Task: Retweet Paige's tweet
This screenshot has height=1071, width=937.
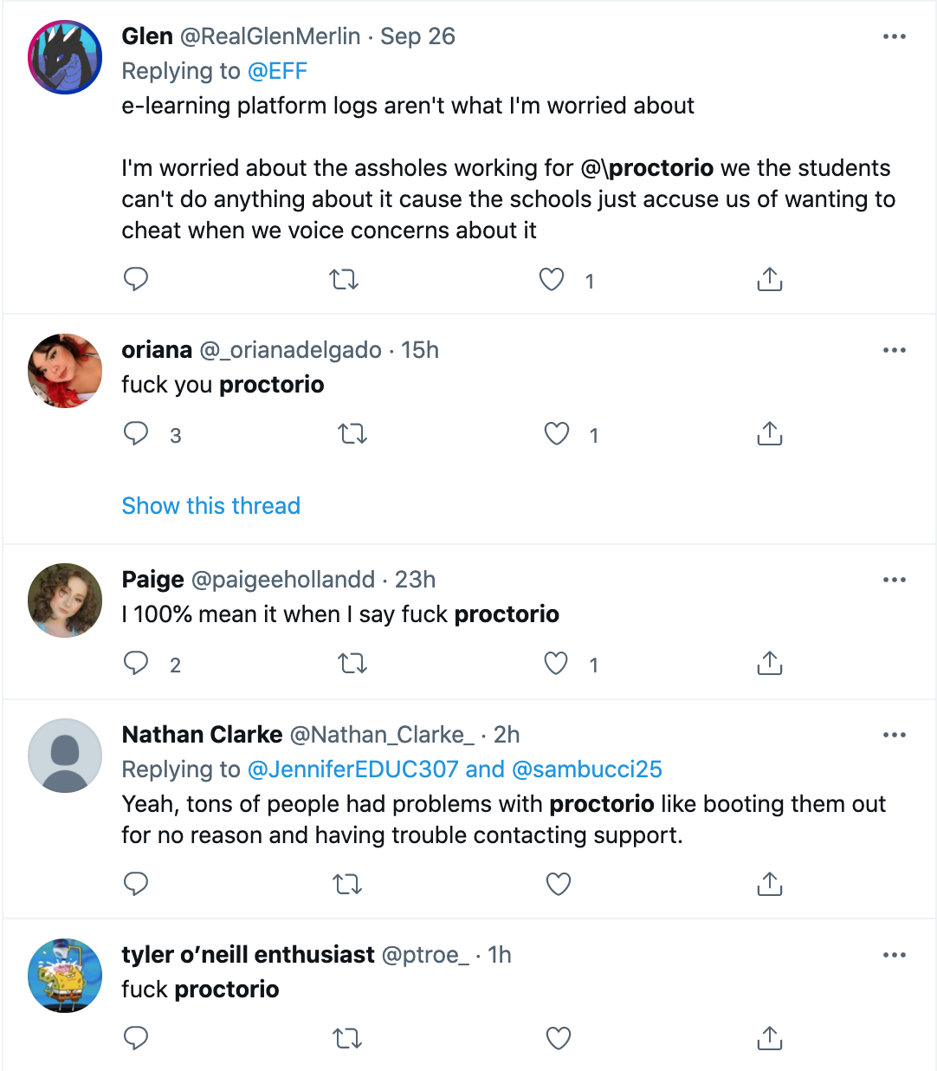Action: [x=352, y=664]
